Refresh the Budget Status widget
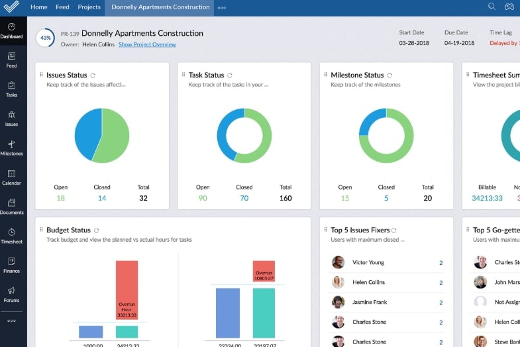Viewport: 520px width, 347px height. point(97,230)
